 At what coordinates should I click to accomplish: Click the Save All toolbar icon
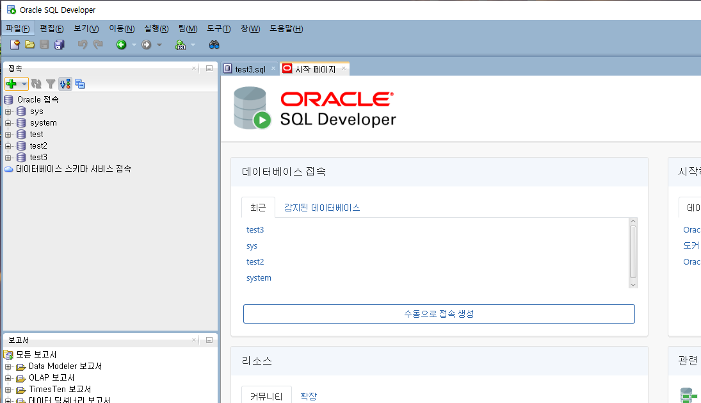(x=60, y=44)
